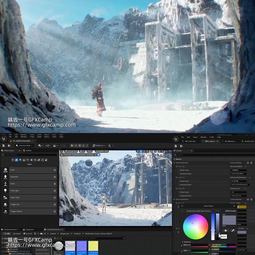This screenshot has width=255, height=255.
Task: Add element to Vector Parameters array
Action: click(248, 199)
